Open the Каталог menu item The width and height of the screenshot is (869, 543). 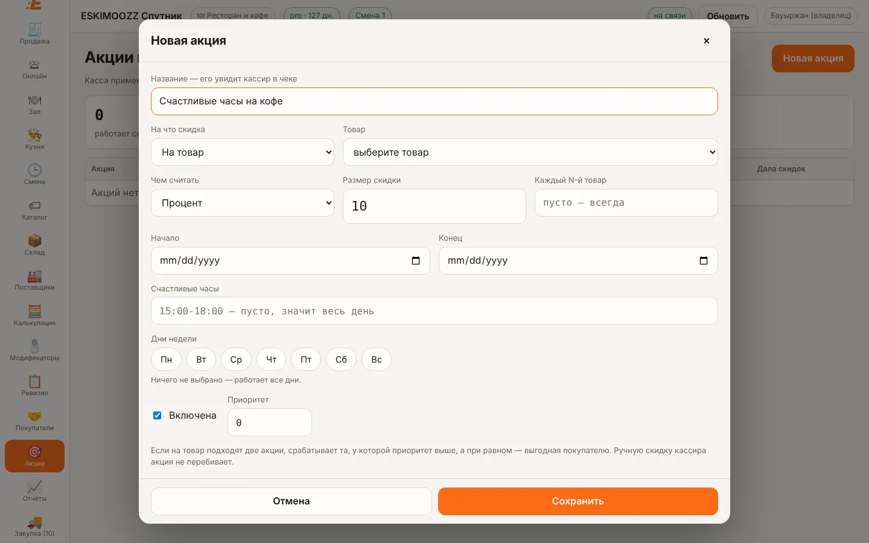[x=34, y=211]
